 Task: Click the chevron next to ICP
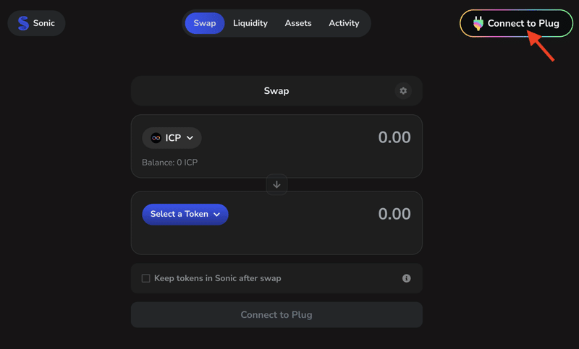pyautogui.click(x=190, y=138)
